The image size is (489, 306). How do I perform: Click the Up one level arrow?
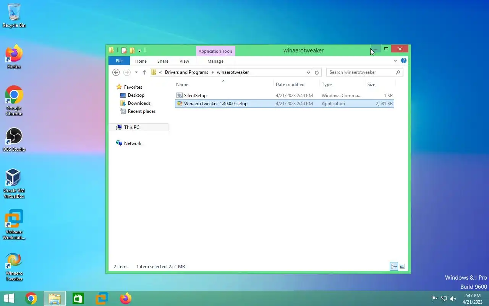coord(144,72)
